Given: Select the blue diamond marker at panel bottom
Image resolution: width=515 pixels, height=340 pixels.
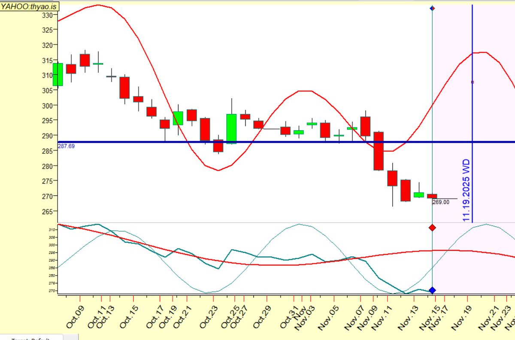Looking at the screenshot, I should coord(432,290).
